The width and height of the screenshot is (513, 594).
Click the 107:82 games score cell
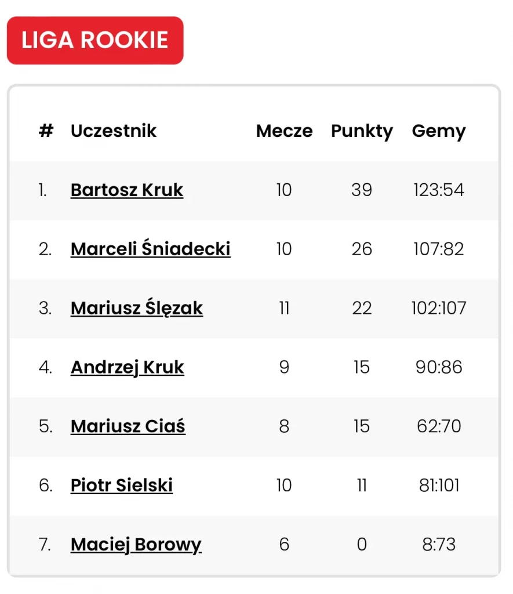[x=439, y=249]
